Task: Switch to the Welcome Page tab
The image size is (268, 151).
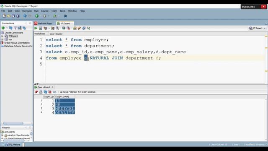Action: [x=44, y=23]
